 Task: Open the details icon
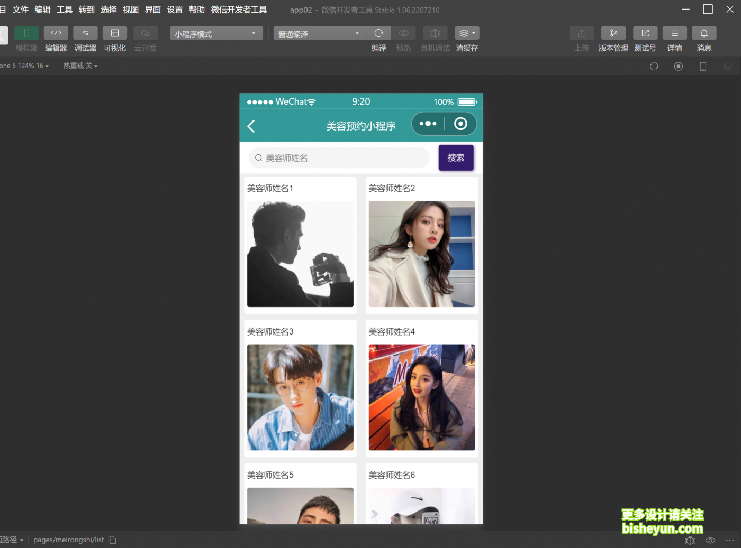tap(675, 33)
